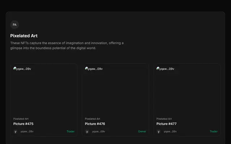Screen dimensions: 231x144
Task: Click the Picture #477 title
Action: tap(166, 124)
